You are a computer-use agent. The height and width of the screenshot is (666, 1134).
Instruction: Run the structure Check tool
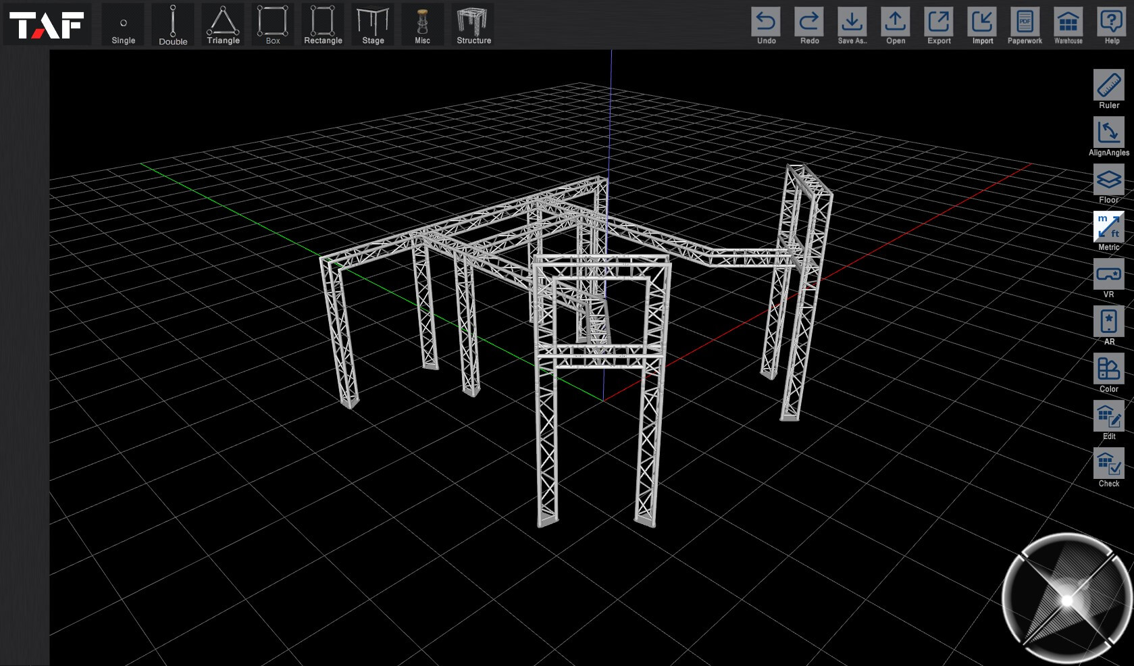1109,467
